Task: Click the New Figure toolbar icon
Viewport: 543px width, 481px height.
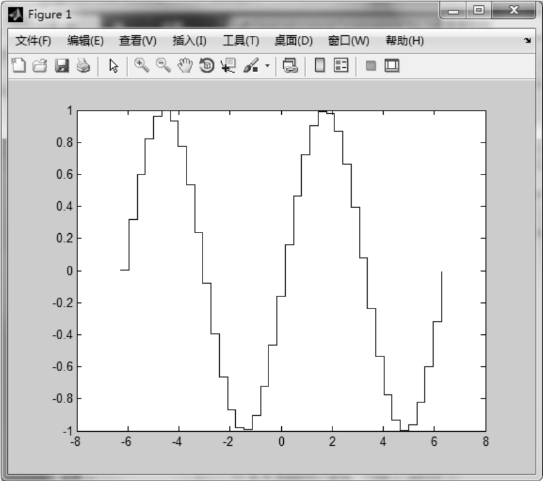Action: (19, 65)
